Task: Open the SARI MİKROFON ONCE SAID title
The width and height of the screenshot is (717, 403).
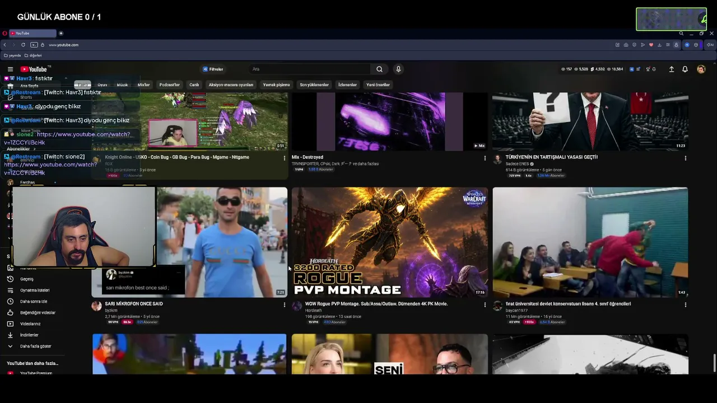Action: pyautogui.click(x=134, y=304)
